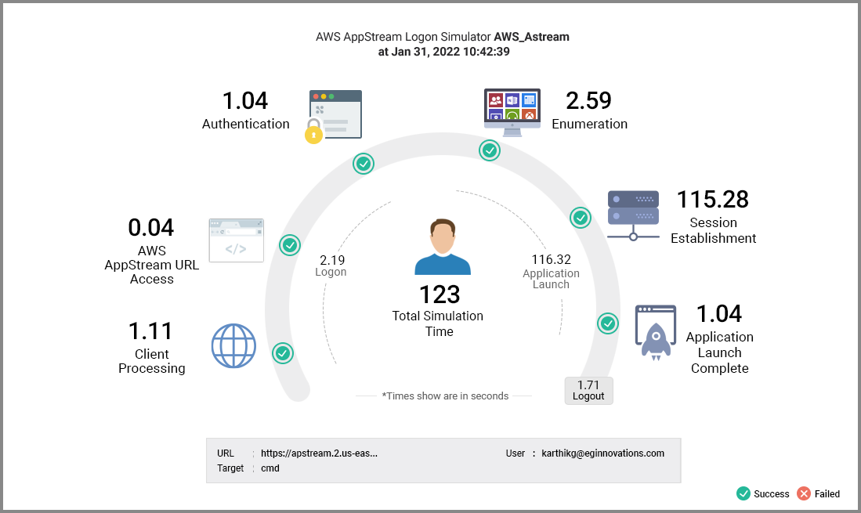Click the Application Launch Complete success checkmark
This screenshot has height=513, width=861.
[608, 323]
